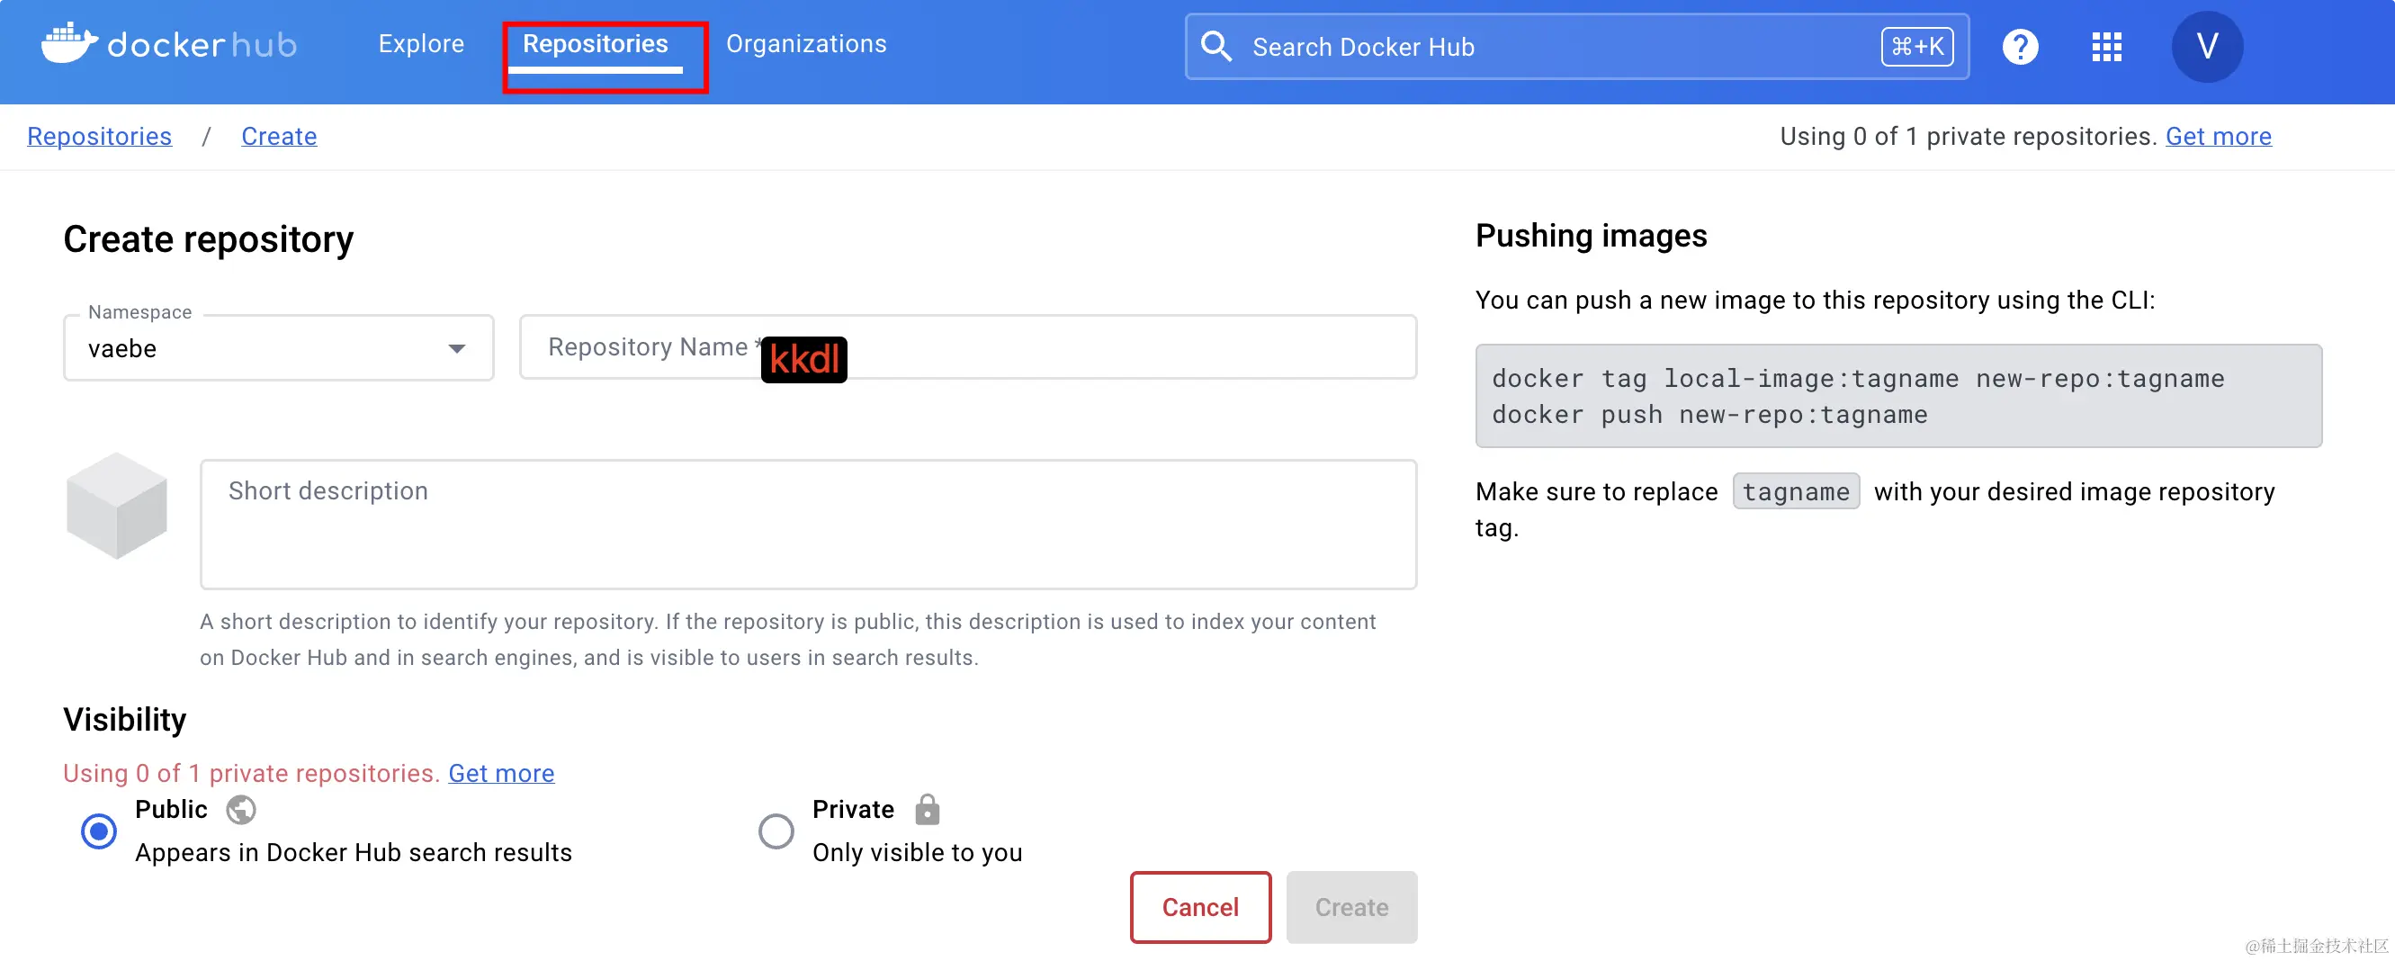Click the search magnifier icon

click(1216, 46)
